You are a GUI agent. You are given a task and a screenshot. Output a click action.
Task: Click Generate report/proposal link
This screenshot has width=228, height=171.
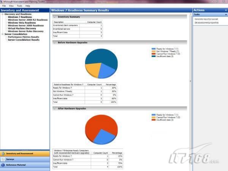pyautogui.click(x=206, y=19)
